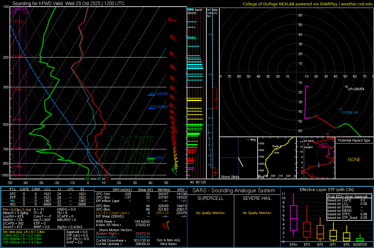Click the KFWD sounding title text

(x=68, y=3)
